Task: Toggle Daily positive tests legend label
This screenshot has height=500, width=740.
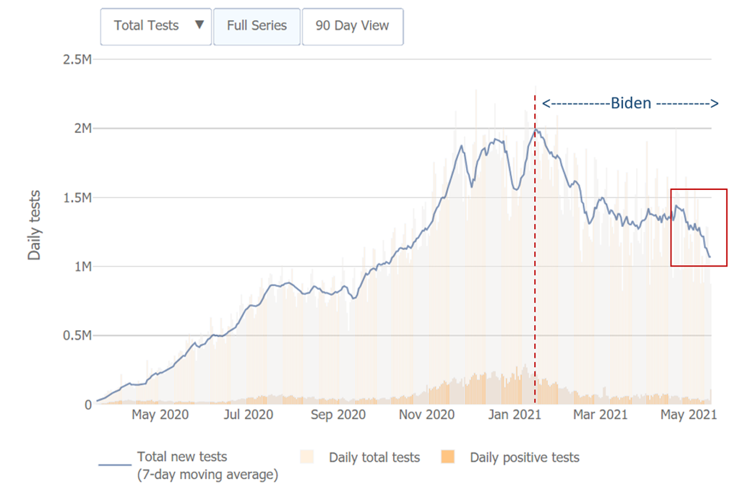Action: (524, 457)
